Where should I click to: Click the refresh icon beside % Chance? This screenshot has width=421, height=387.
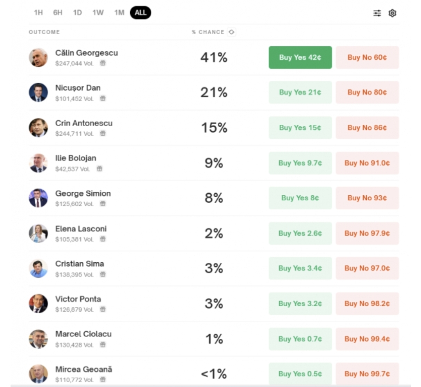pyautogui.click(x=231, y=32)
